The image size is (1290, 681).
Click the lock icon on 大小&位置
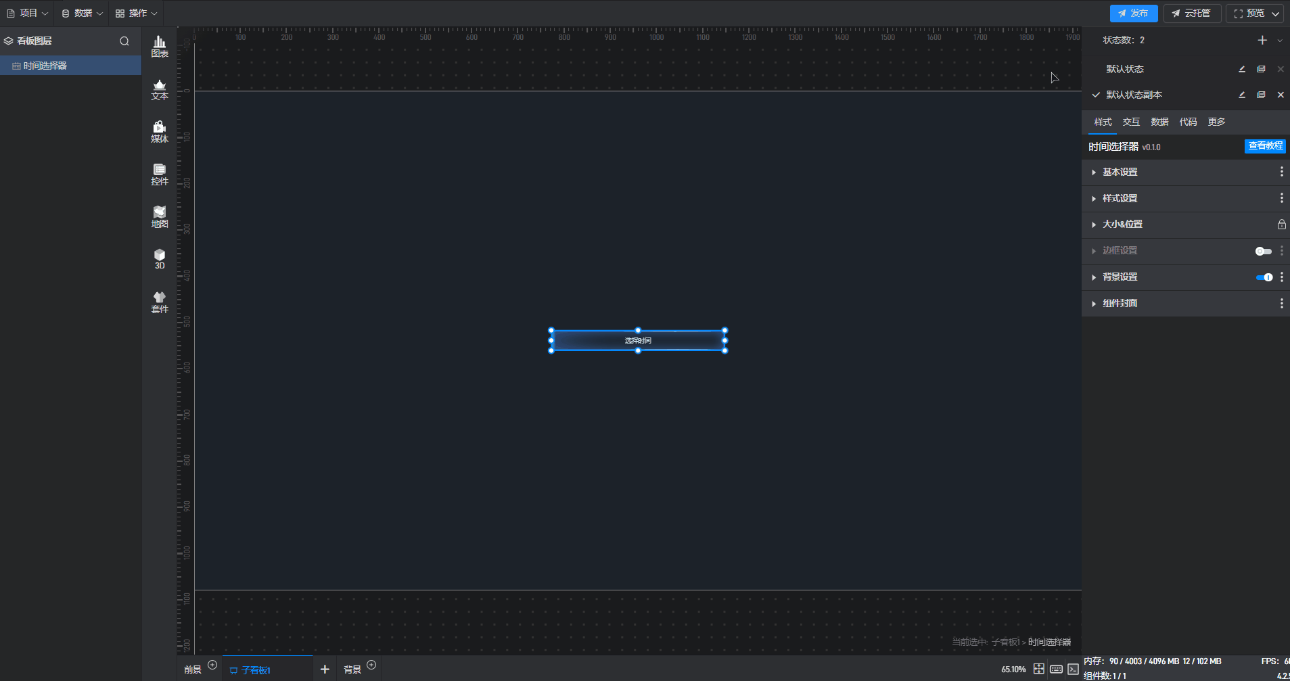click(1281, 225)
